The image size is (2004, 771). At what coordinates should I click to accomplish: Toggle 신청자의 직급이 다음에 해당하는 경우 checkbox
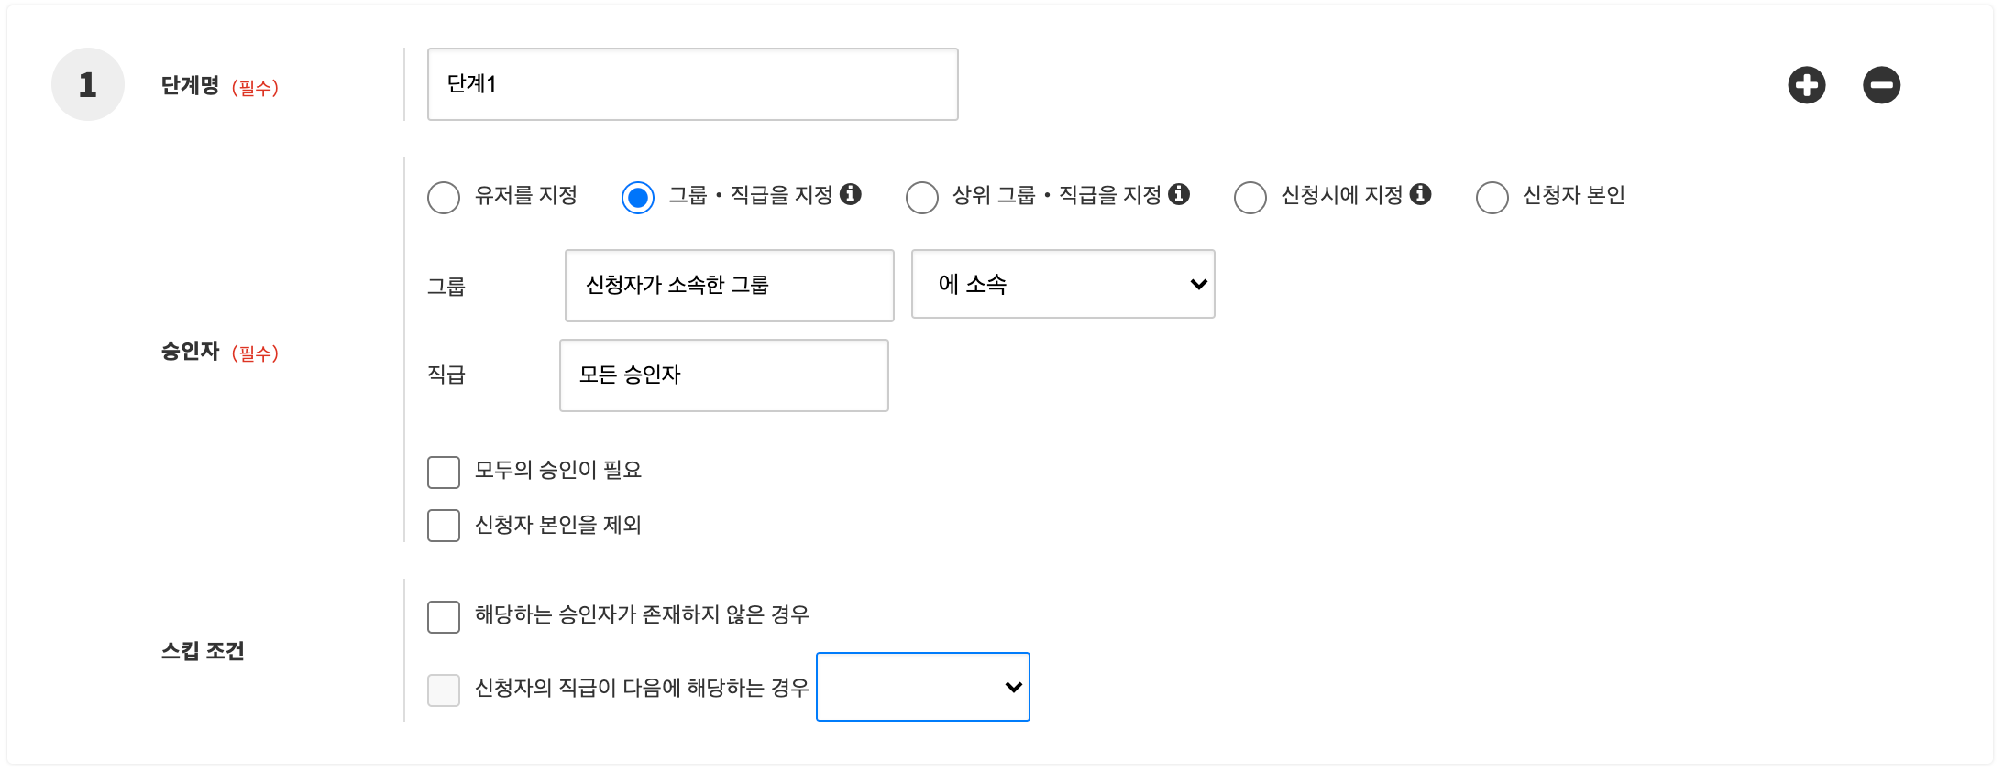point(444,690)
